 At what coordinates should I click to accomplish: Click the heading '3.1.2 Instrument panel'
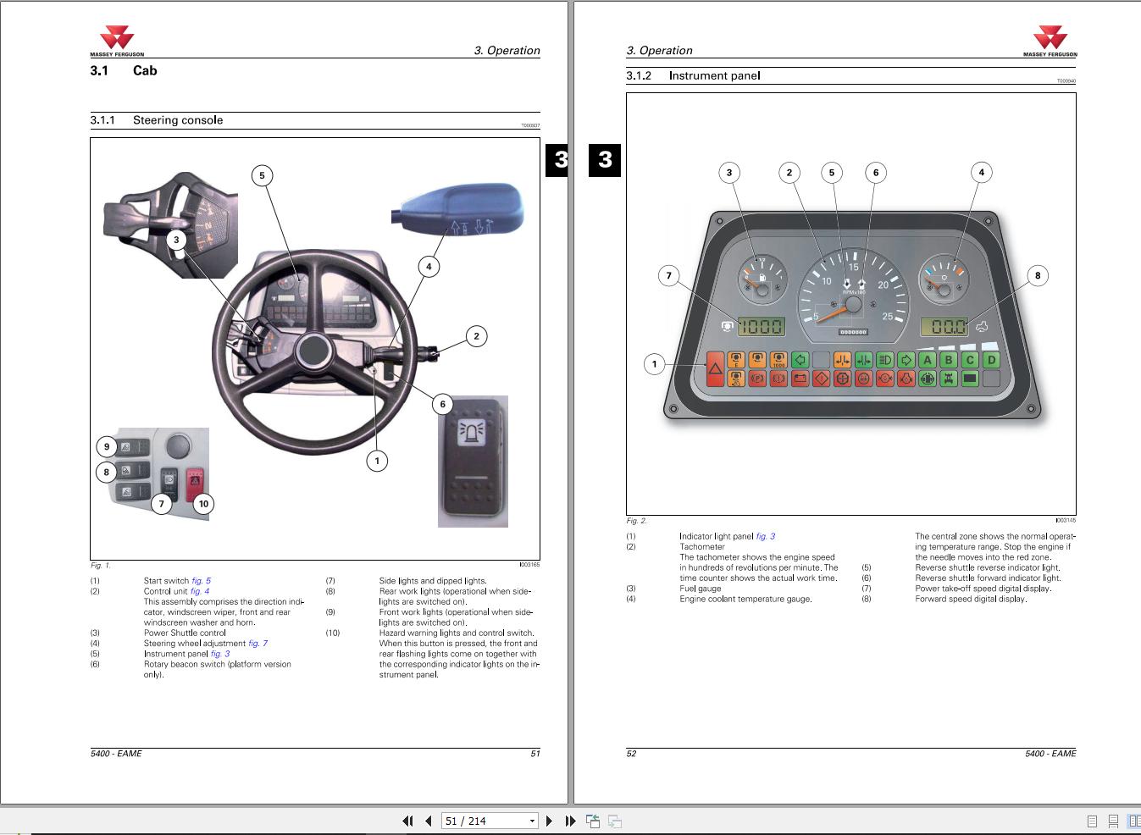pyautogui.click(x=693, y=75)
